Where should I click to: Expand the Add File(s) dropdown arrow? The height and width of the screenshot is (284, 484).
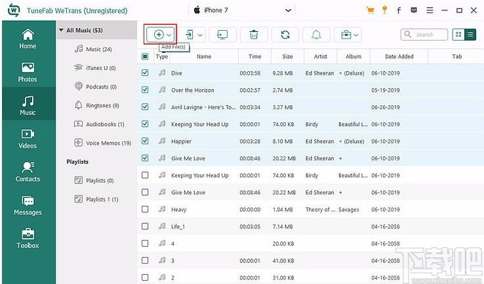169,35
